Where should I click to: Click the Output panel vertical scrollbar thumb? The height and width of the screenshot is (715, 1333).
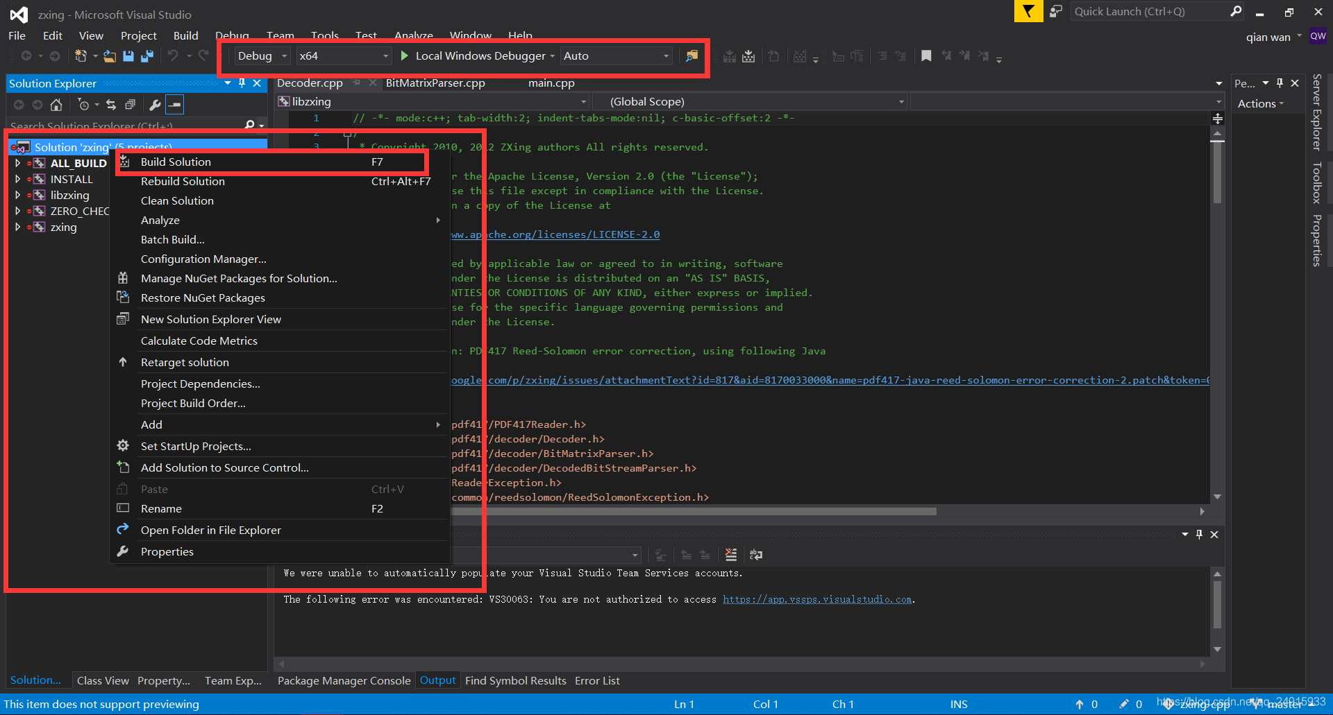1217,605
